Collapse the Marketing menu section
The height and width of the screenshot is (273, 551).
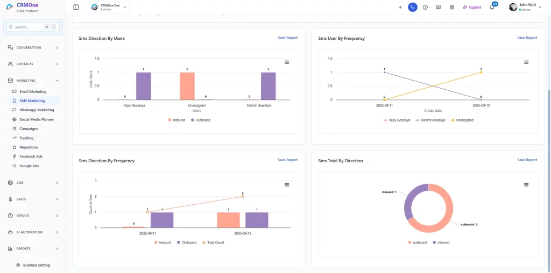[x=33, y=81]
